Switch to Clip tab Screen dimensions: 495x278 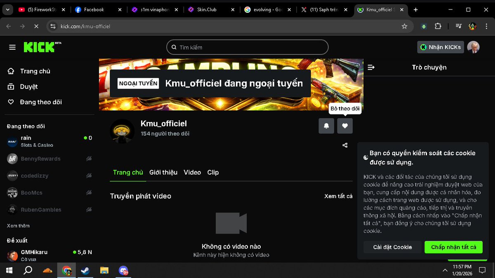(213, 172)
